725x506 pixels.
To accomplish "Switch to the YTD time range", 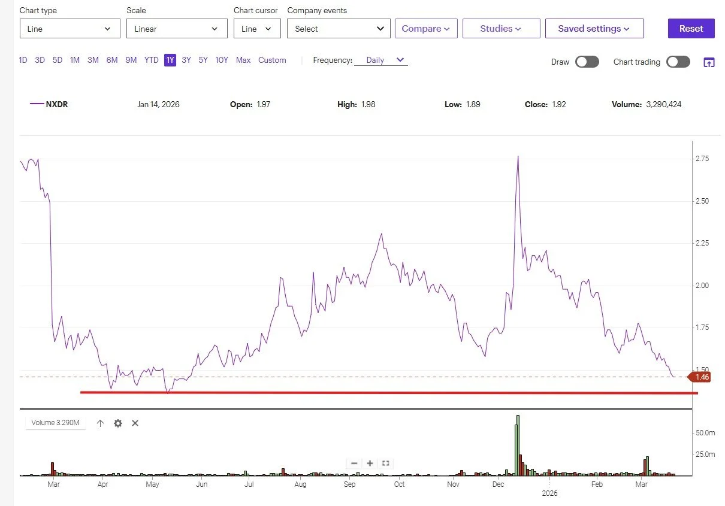I will click(151, 60).
